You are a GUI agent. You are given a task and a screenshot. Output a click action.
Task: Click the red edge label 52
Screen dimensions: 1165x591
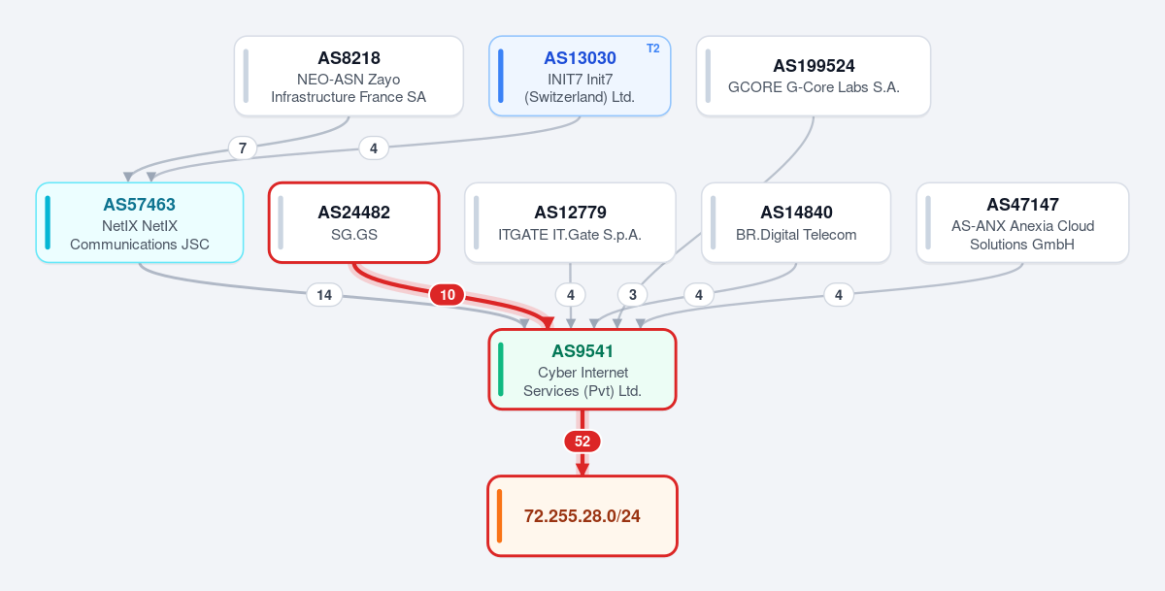pos(582,442)
